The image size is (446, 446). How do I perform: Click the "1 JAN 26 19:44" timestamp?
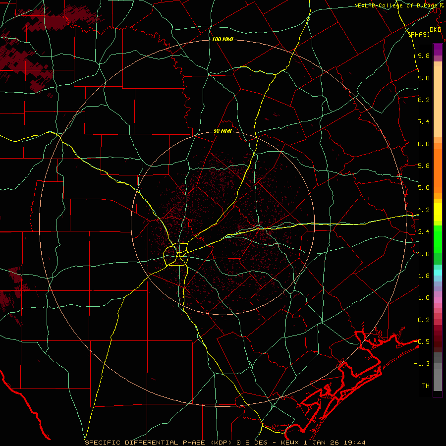[334, 443]
